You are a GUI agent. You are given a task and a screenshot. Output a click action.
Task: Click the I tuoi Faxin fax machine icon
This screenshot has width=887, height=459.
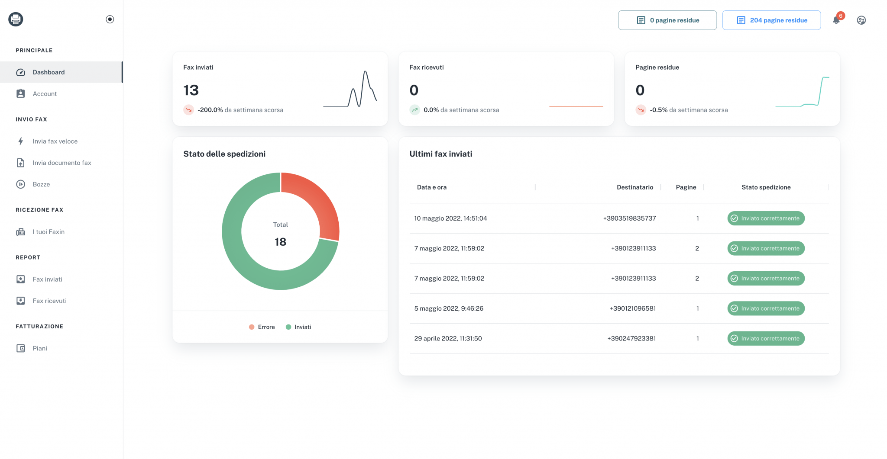tap(21, 232)
